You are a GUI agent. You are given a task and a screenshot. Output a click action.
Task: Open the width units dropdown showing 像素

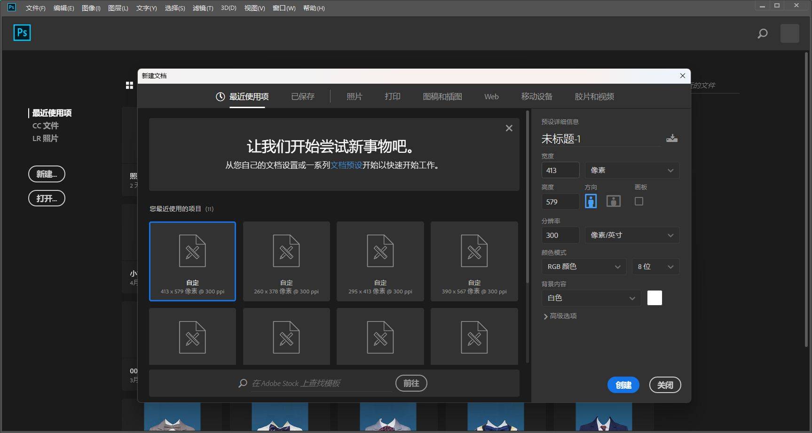click(631, 170)
